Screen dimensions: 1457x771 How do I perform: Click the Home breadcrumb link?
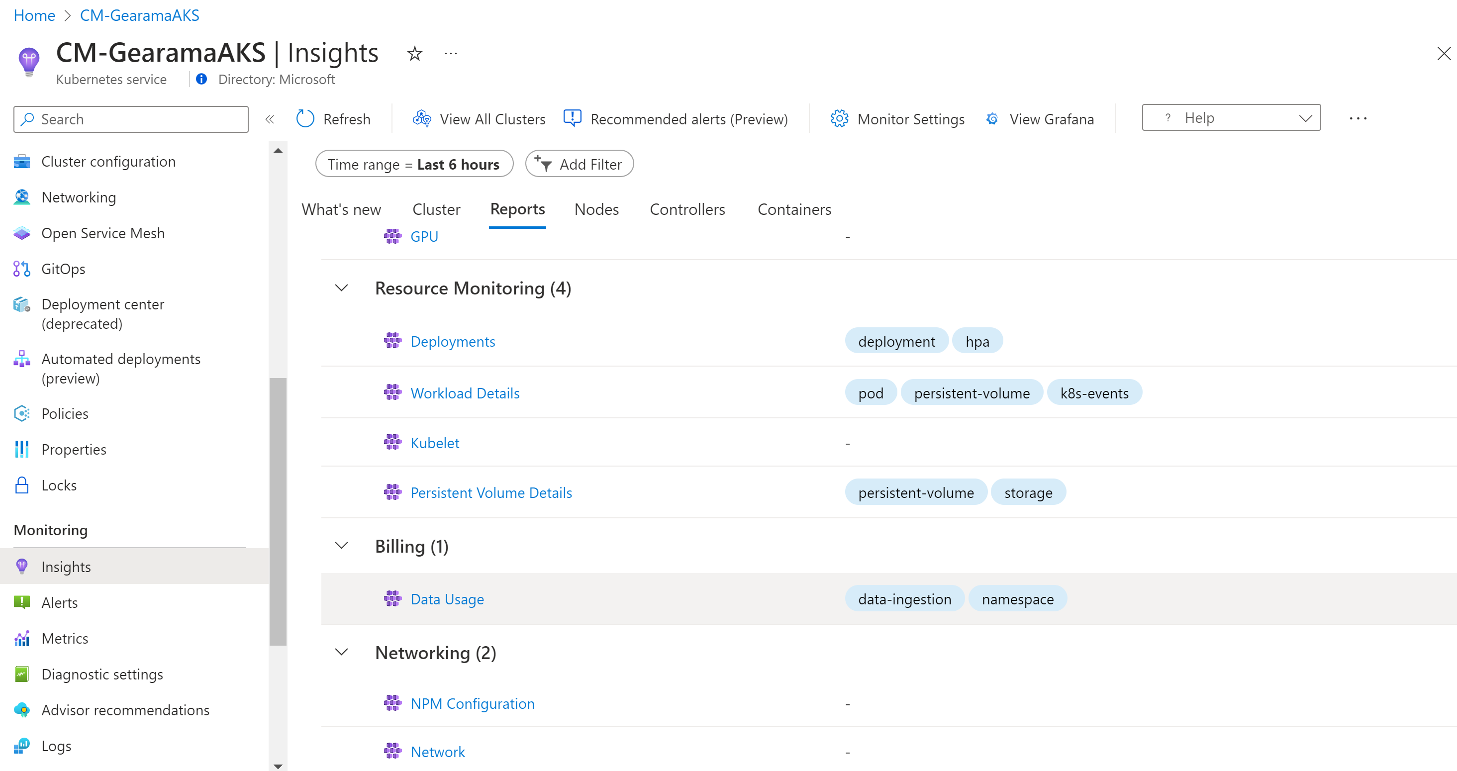(34, 15)
